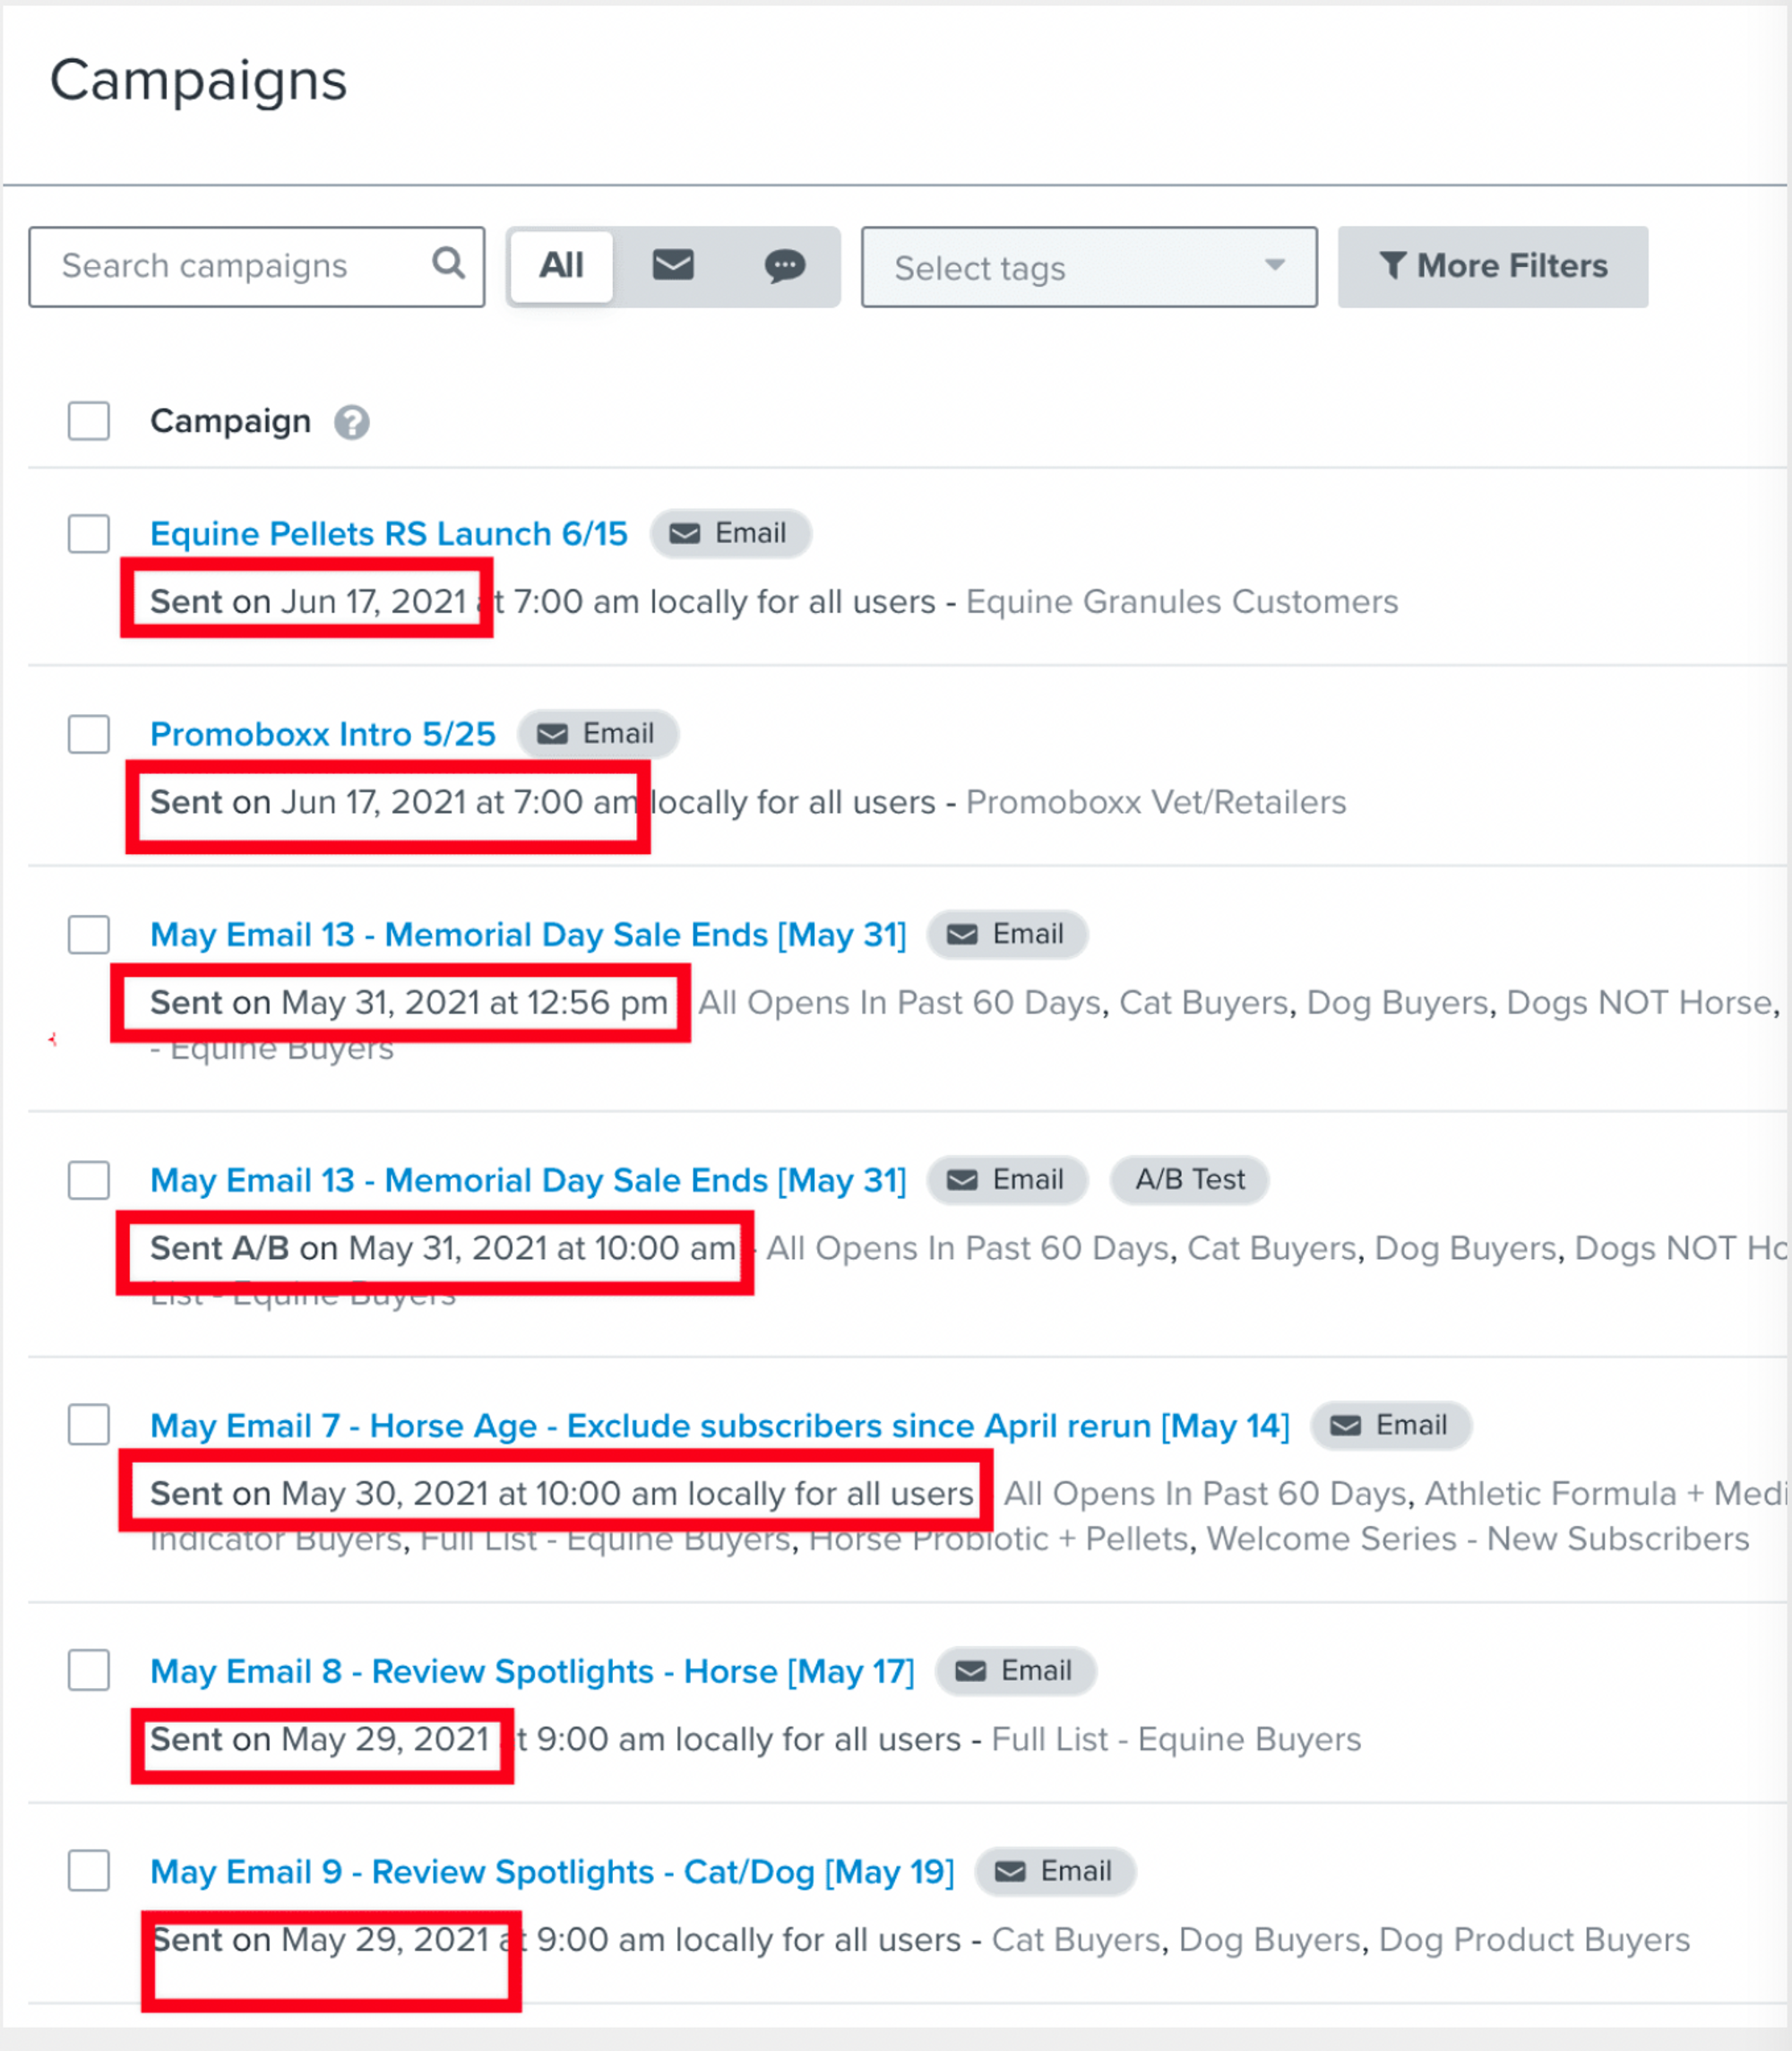Select the All filter tab
This screenshot has height=2051, width=1792.
click(561, 266)
